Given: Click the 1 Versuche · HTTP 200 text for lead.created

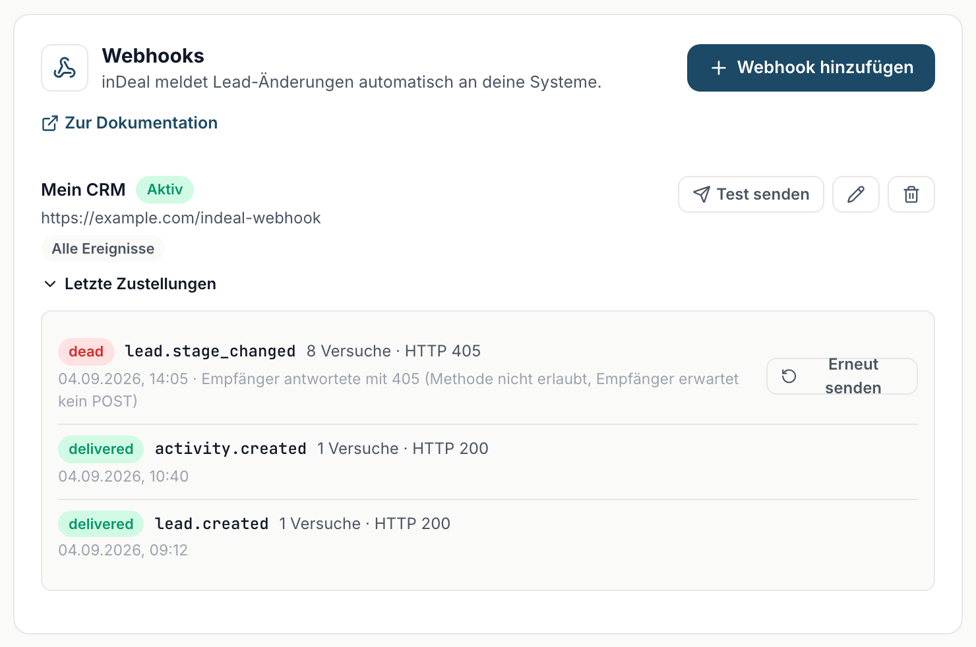Looking at the screenshot, I should click(x=365, y=524).
